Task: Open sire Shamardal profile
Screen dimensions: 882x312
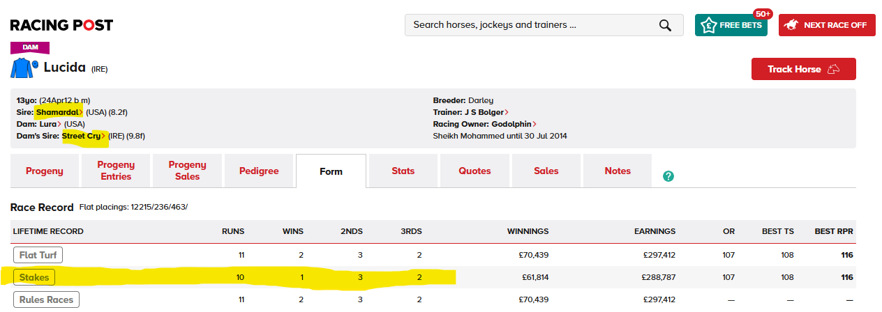Action: coord(60,111)
